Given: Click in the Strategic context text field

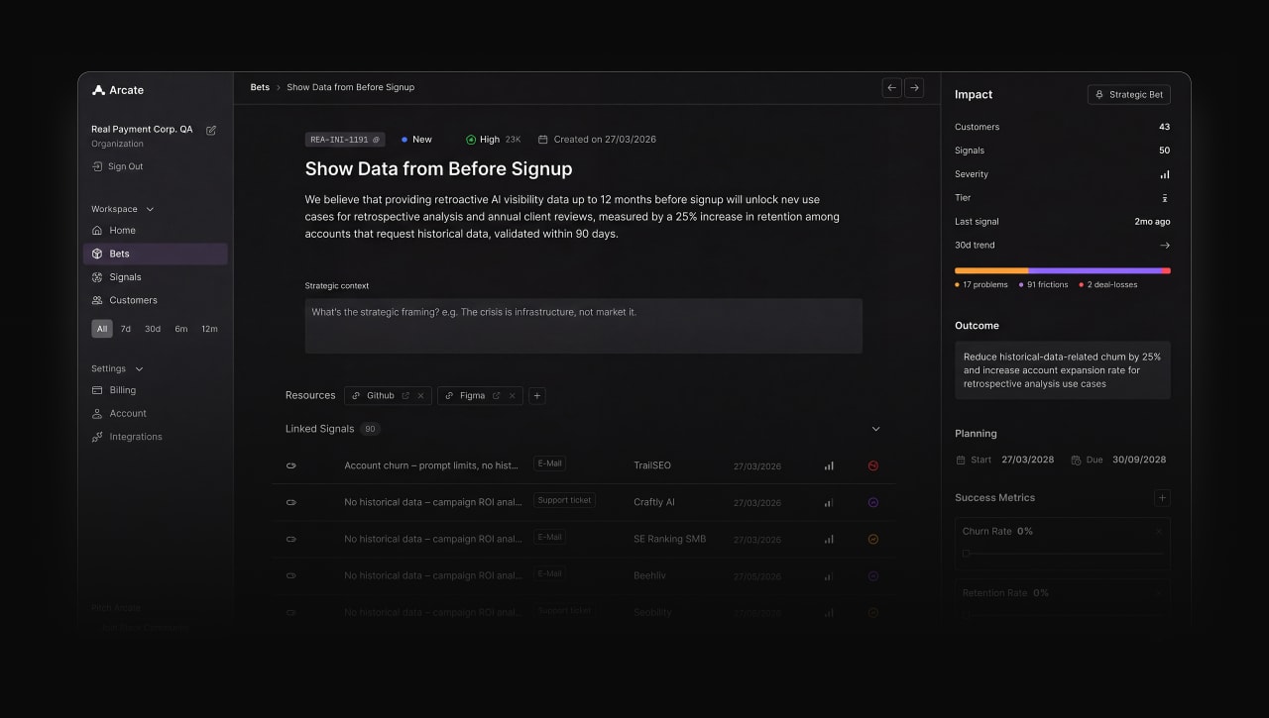Looking at the screenshot, I should [x=583, y=326].
